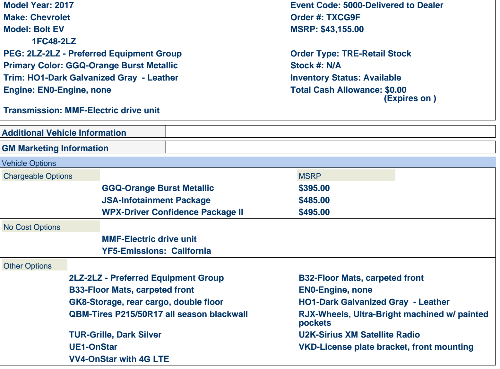Viewport: 500px width, 369px height.
Task: Click the Transmission: MMF-Electric drive unit line
Action: pyautogui.click(x=82, y=110)
